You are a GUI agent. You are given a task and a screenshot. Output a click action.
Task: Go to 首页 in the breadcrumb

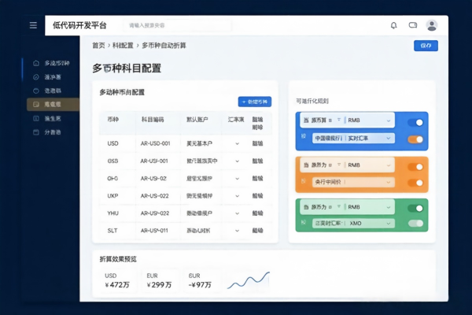[98, 46]
